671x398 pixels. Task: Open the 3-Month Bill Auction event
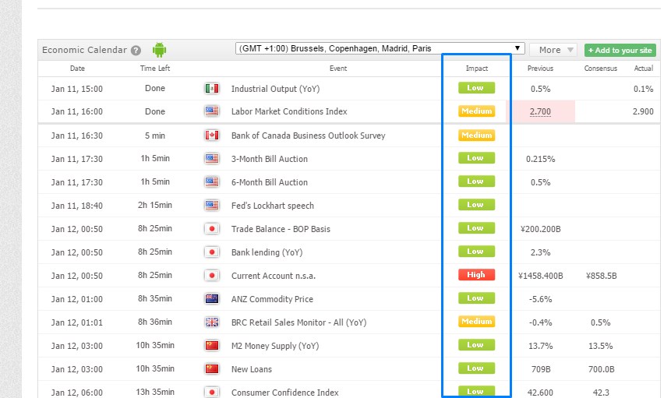[x=270, y=159]
